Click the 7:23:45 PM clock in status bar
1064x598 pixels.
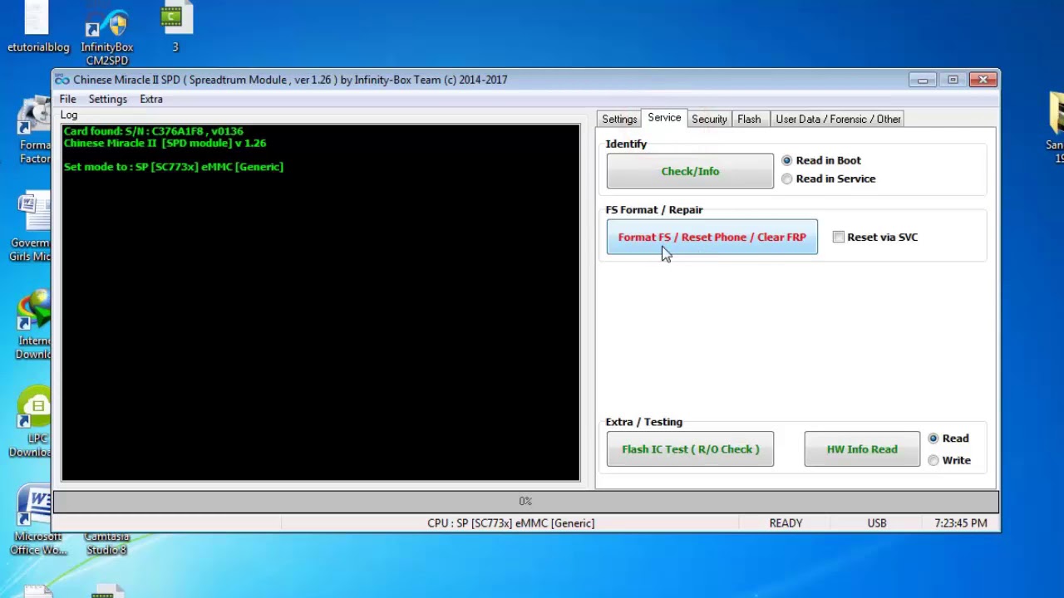coord(961,523)
